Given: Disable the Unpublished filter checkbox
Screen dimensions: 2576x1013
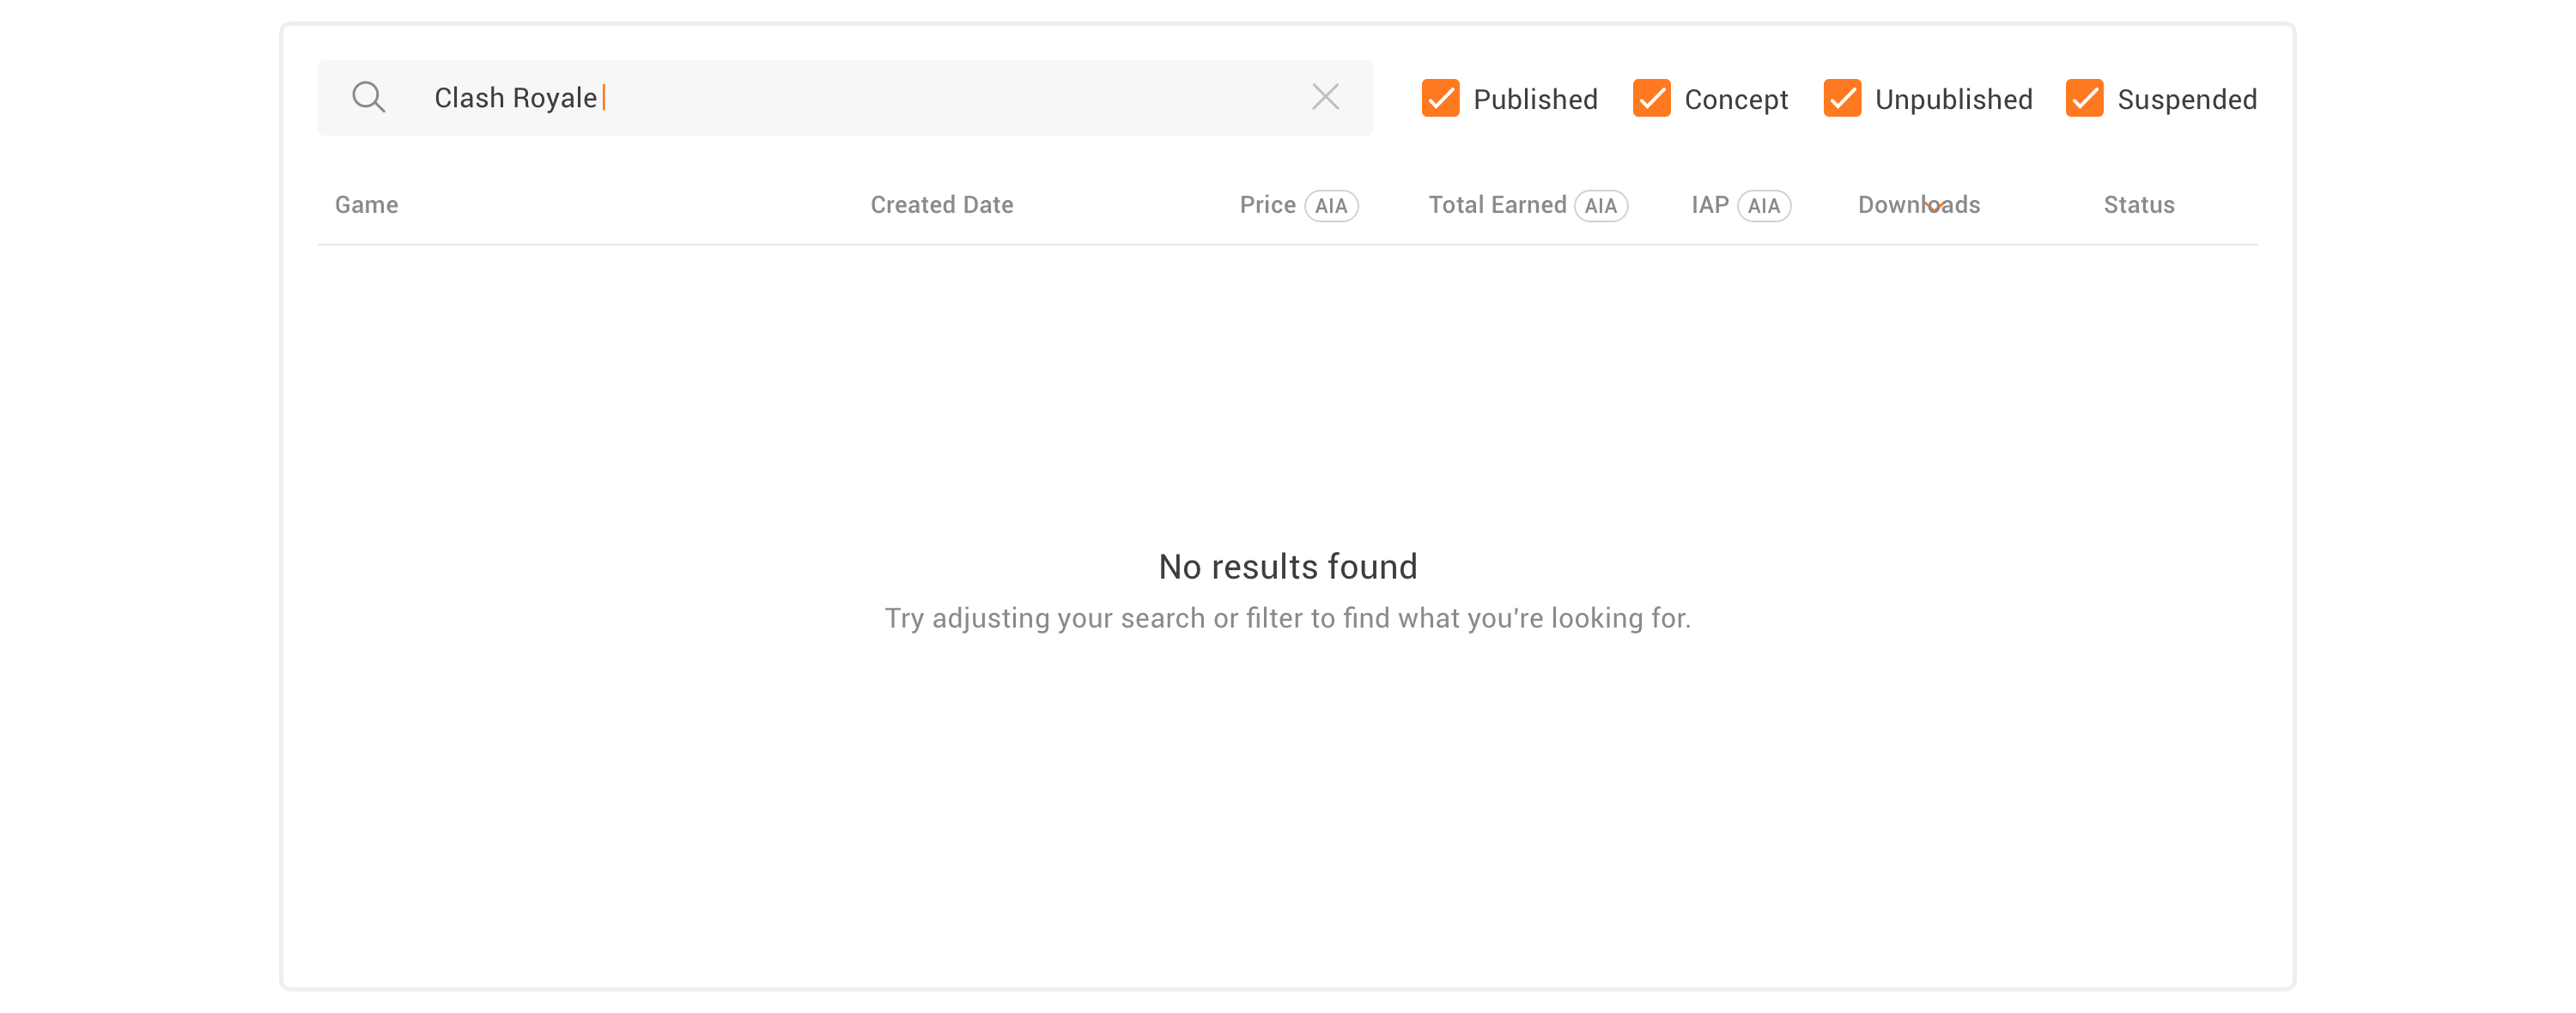Looking at the screenshot, I should click(1841, 98).
